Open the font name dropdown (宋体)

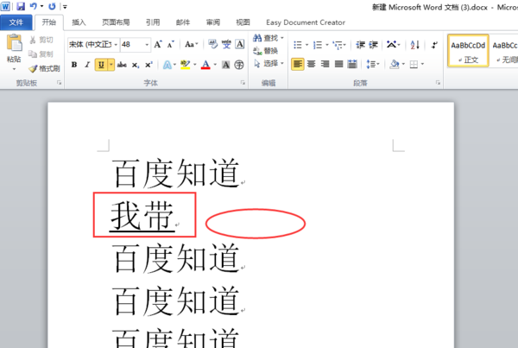pyautogui.click(x=116, y=45)
